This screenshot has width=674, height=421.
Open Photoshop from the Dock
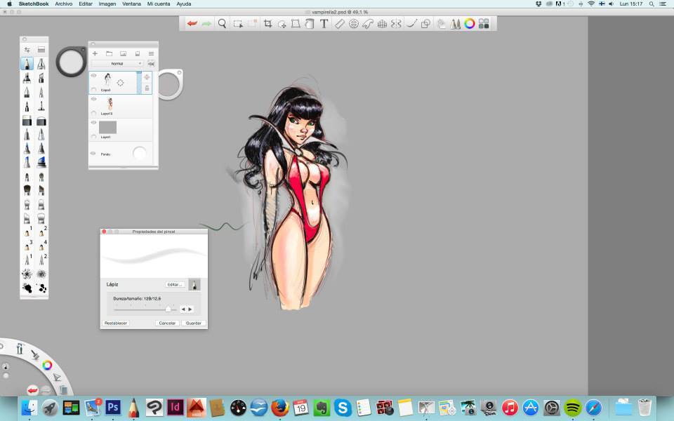[112, 408]
